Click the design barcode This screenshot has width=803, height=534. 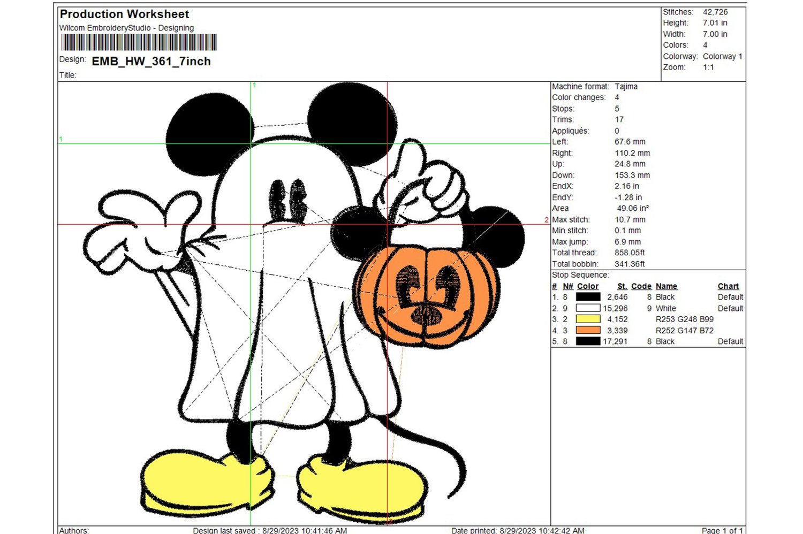(x=139, y=42)
